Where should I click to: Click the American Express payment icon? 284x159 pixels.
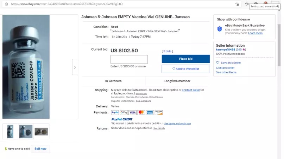150,112
